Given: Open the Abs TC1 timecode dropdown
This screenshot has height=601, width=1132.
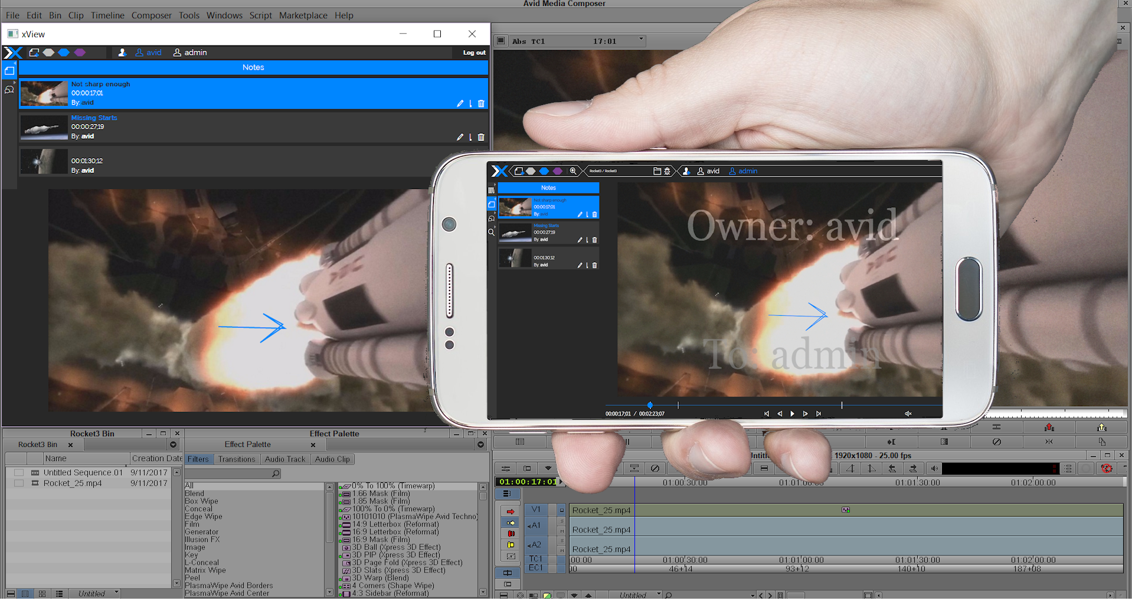Looking at the screenshot, I should [x=641, y=40].
